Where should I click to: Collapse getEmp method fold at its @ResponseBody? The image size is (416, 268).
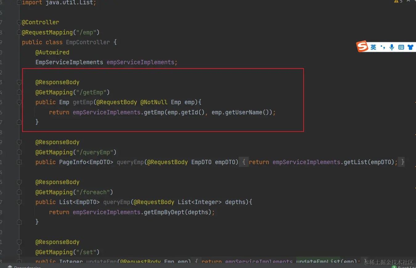click(19, 82)
